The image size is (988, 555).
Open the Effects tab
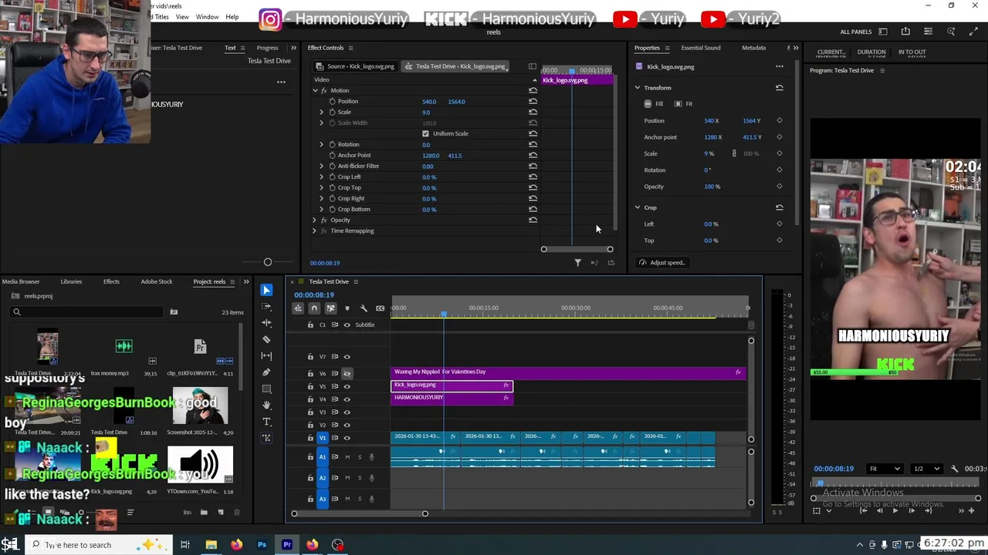pyautogui.click(x=111, y=281)
